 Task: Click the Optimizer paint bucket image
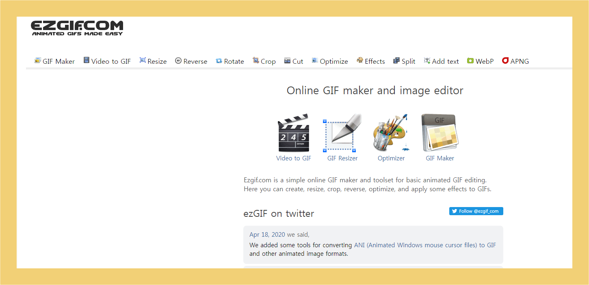[x=391, y=133]
